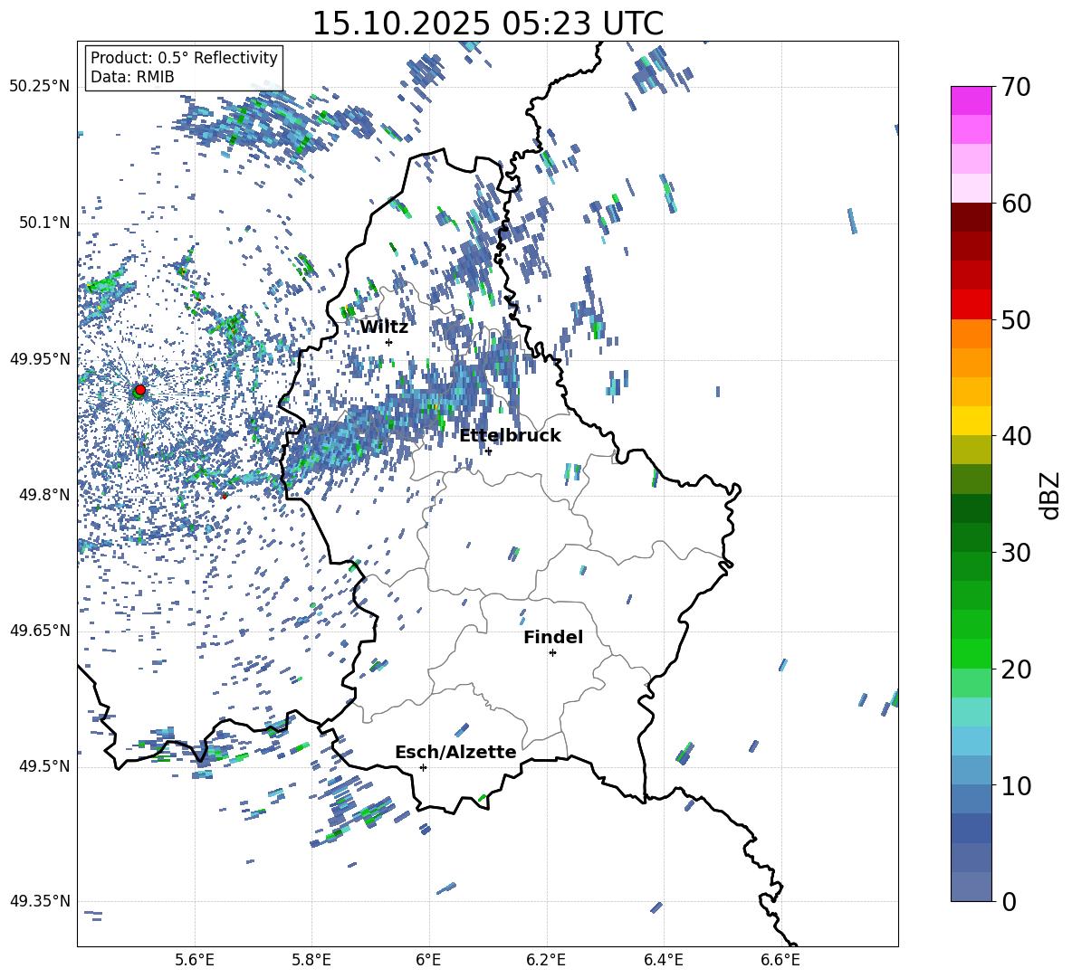Click the yellow colorbar segment above 40
1072x978 pixels.
pyautogui.click(x=971, y=421)
